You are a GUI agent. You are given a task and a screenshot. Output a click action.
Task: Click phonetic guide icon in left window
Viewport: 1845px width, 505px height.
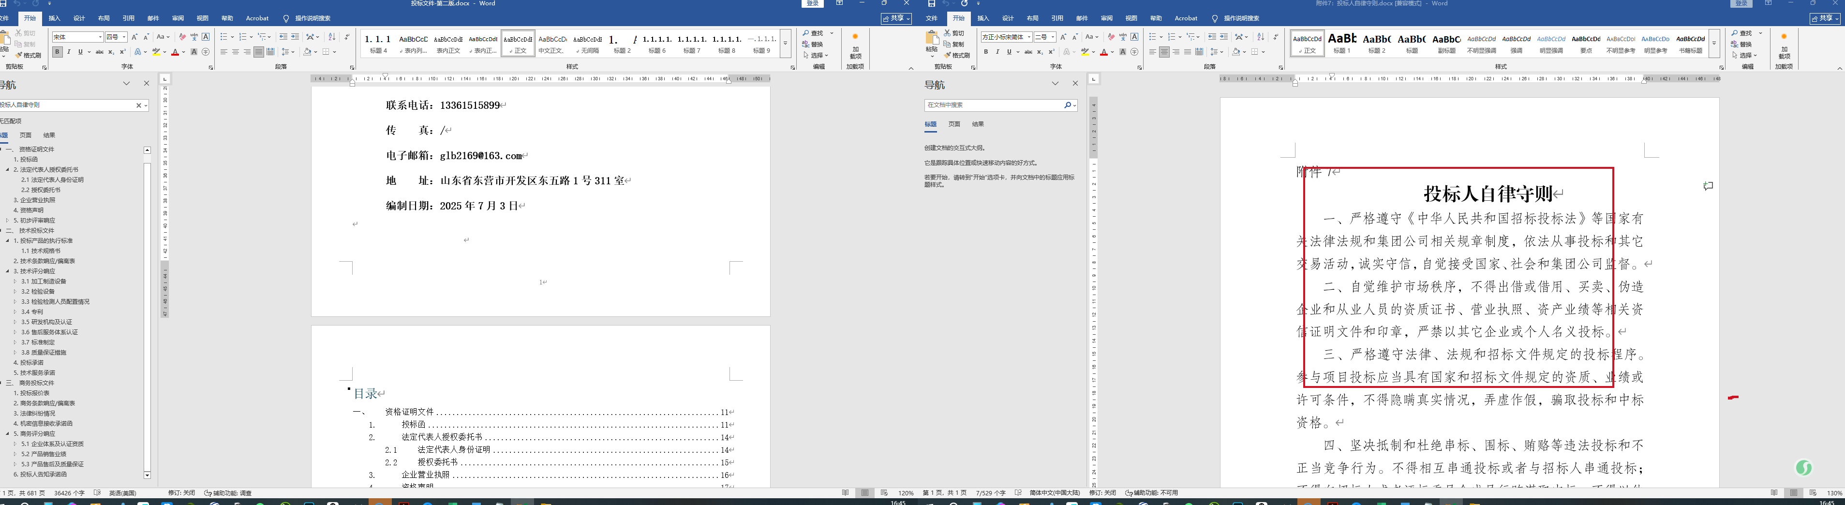194,37
